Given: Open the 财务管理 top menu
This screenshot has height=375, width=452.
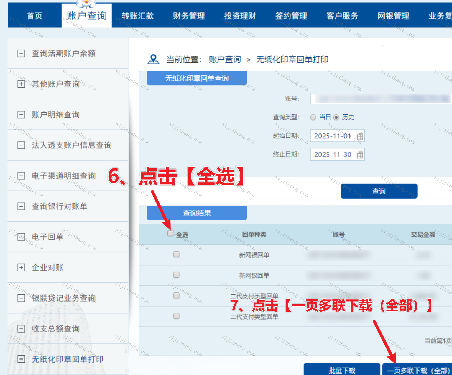Looking at the screenshot, I should tap(189, 16).
